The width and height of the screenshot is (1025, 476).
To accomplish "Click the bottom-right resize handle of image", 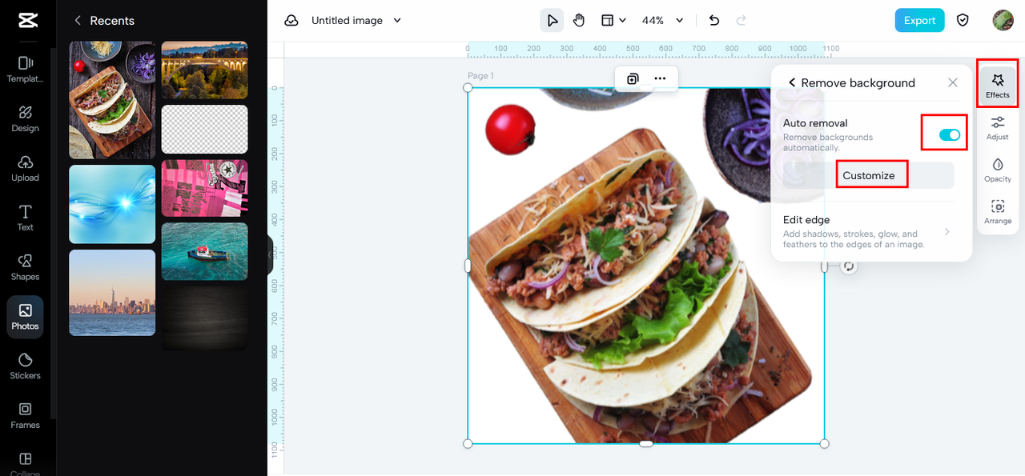I will [825, 443].
